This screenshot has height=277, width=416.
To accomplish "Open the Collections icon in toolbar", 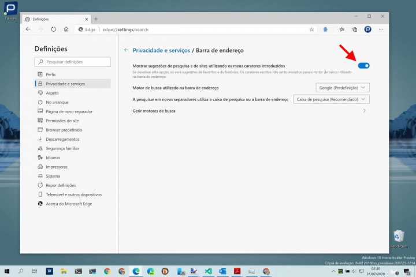I will click(354, 29).
